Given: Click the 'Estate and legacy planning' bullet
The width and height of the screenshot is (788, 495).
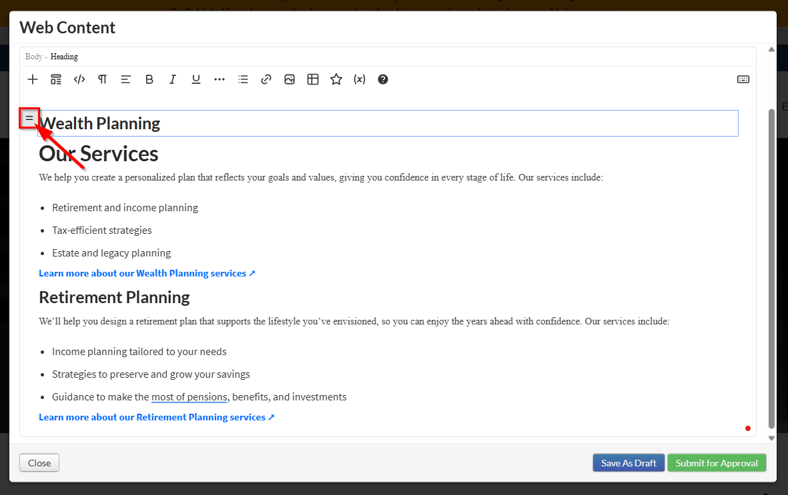Looking at the screenshot, I should tap(111, 253).
